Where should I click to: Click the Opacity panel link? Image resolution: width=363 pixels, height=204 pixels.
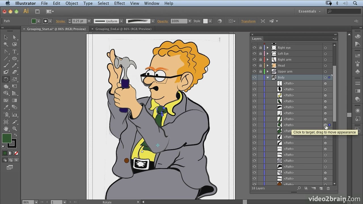163,21
